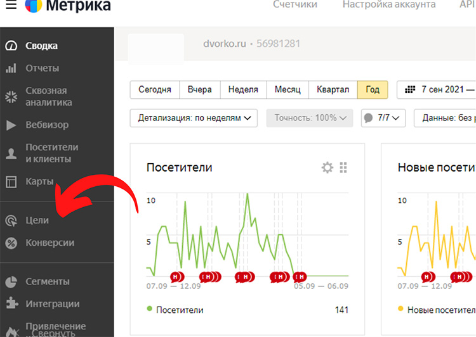Viewport: 476px width, 337px height.
Task: Go to Интеграции in sidebar
Action: point(53,304)
